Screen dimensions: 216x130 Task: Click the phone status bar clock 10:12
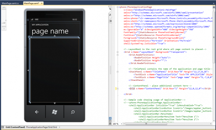(75, 19)
